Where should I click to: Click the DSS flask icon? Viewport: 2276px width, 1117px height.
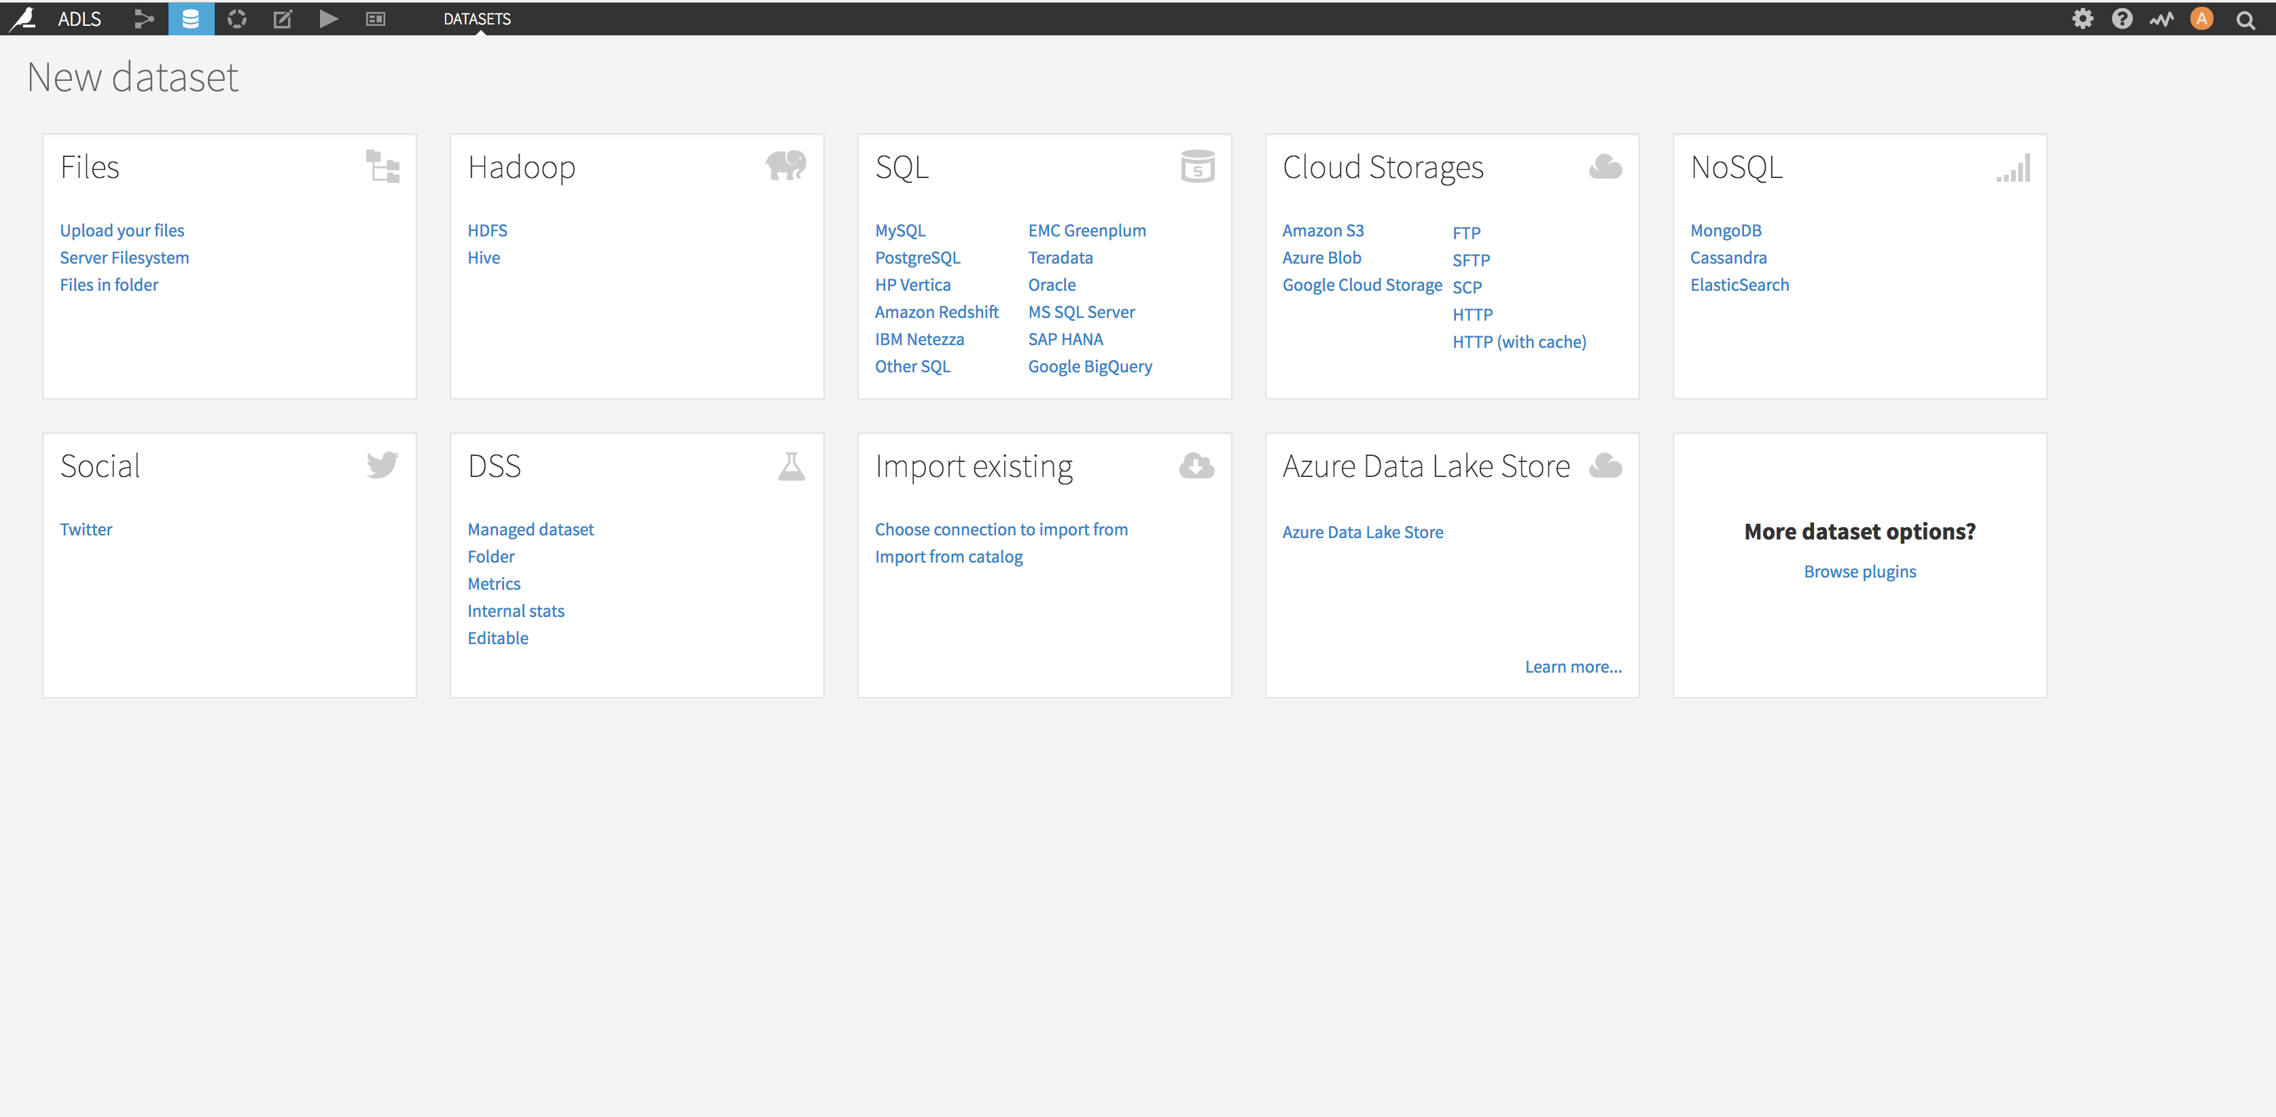[792, 465]
